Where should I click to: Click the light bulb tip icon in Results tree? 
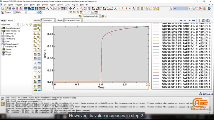[31, 25]
